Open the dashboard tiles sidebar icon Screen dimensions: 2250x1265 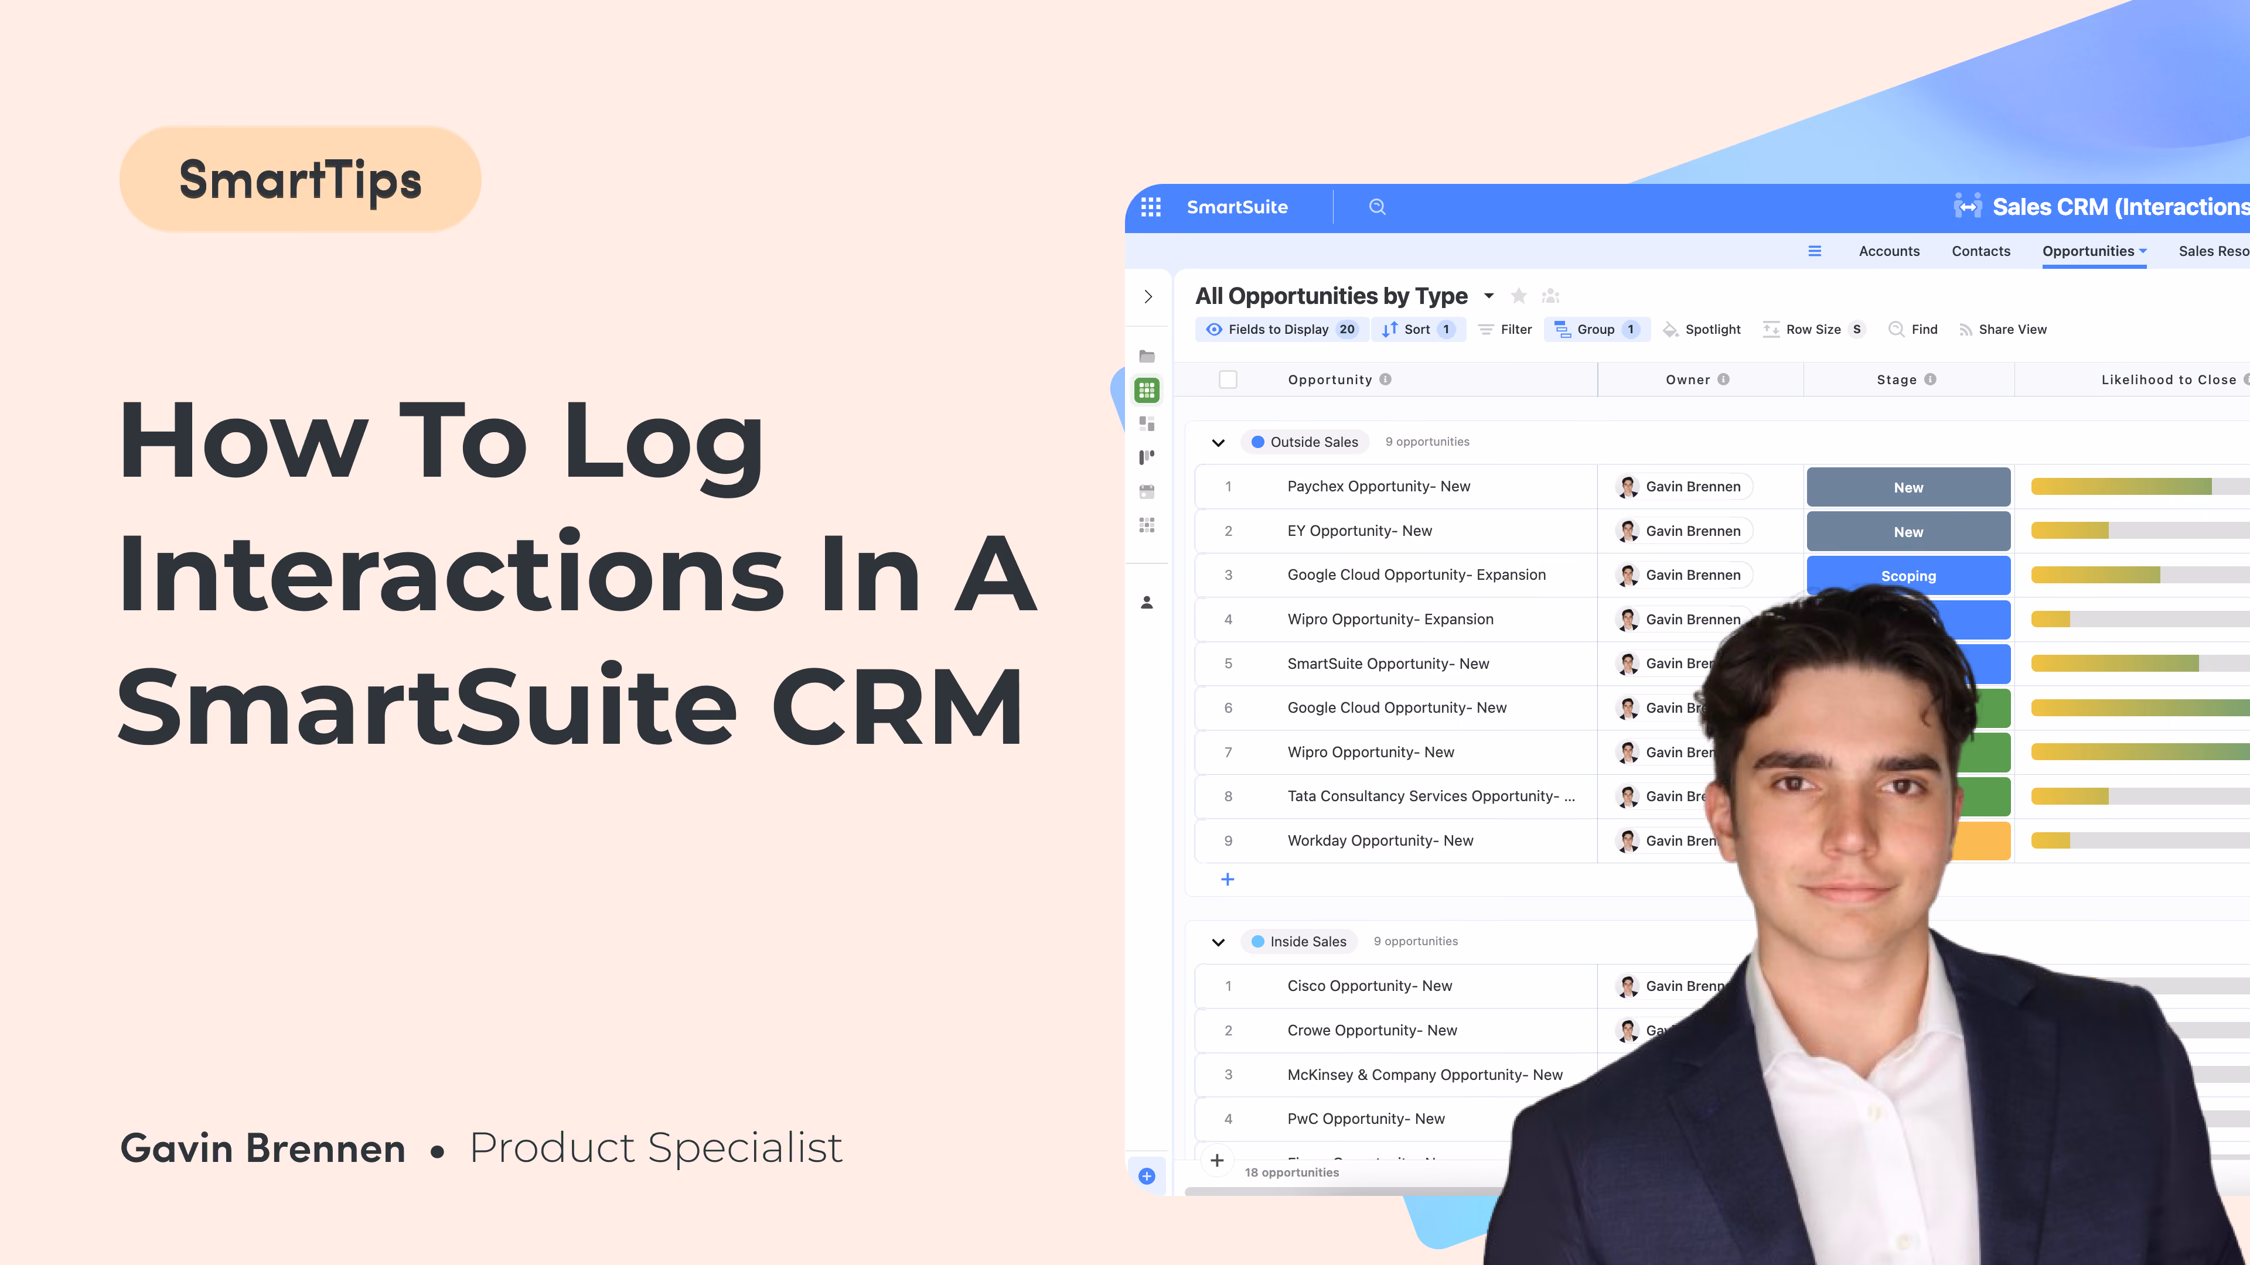click(x=1147, y=525)
